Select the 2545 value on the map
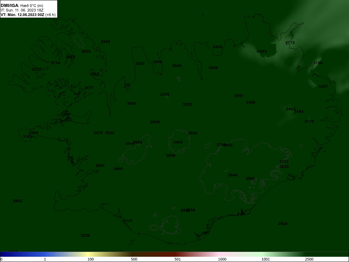The height and width of the screenshot is (262, 349). [x=105, y=42]
